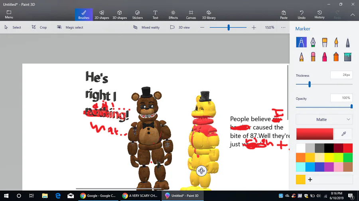This screenshot has height=201, width=359.
Task: Switch to A VERY SCARY Chrome window
Action: click(140, 196)
